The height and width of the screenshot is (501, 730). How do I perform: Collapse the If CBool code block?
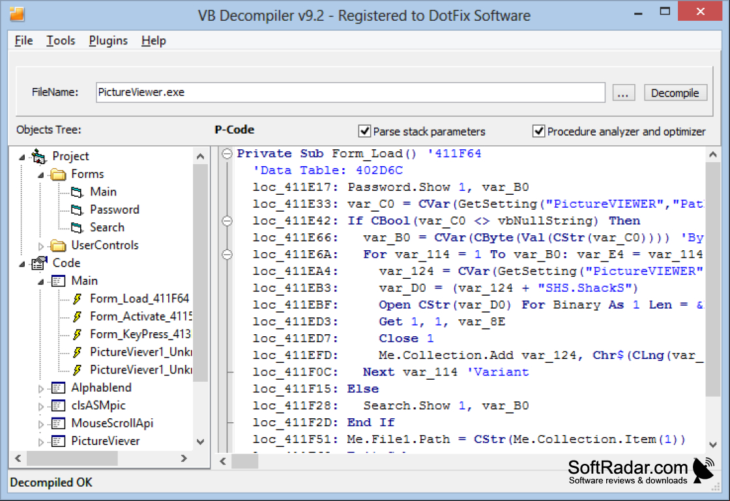pos(227,220)
